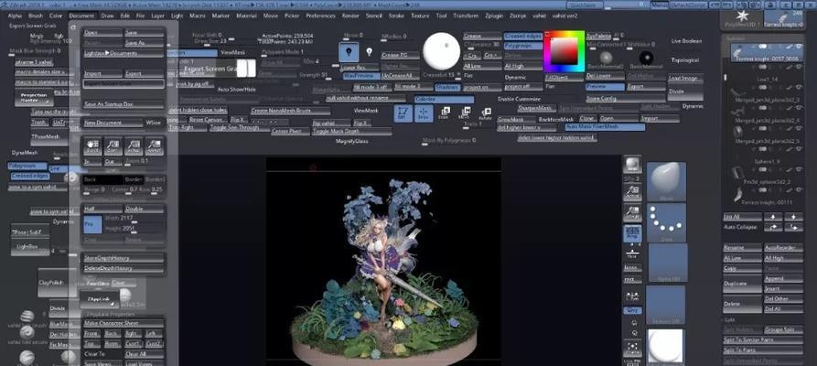Select the BasicMaterial dark sphere
This screenshot has width=817, height=366.
click(646, 58)
